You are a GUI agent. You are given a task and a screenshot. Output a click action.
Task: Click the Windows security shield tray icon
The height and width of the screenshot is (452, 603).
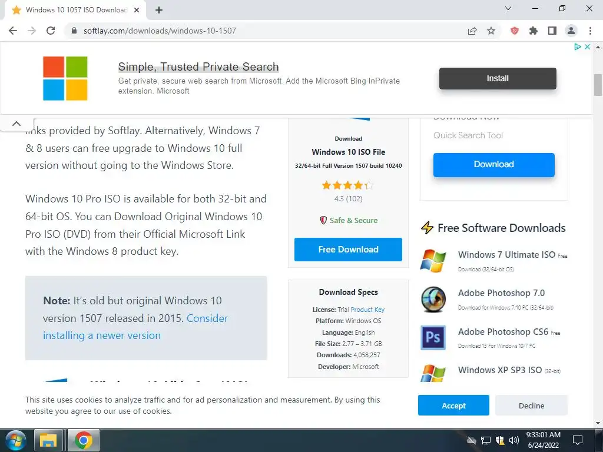[500, 440]
